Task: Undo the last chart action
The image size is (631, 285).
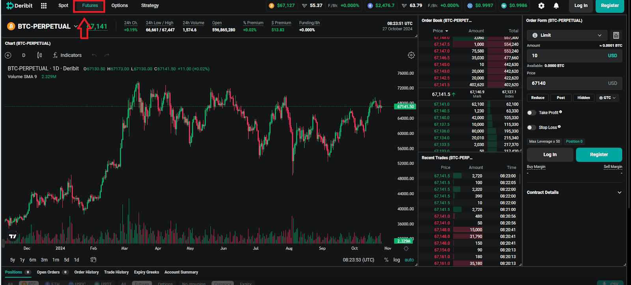Action: point(94,55)
